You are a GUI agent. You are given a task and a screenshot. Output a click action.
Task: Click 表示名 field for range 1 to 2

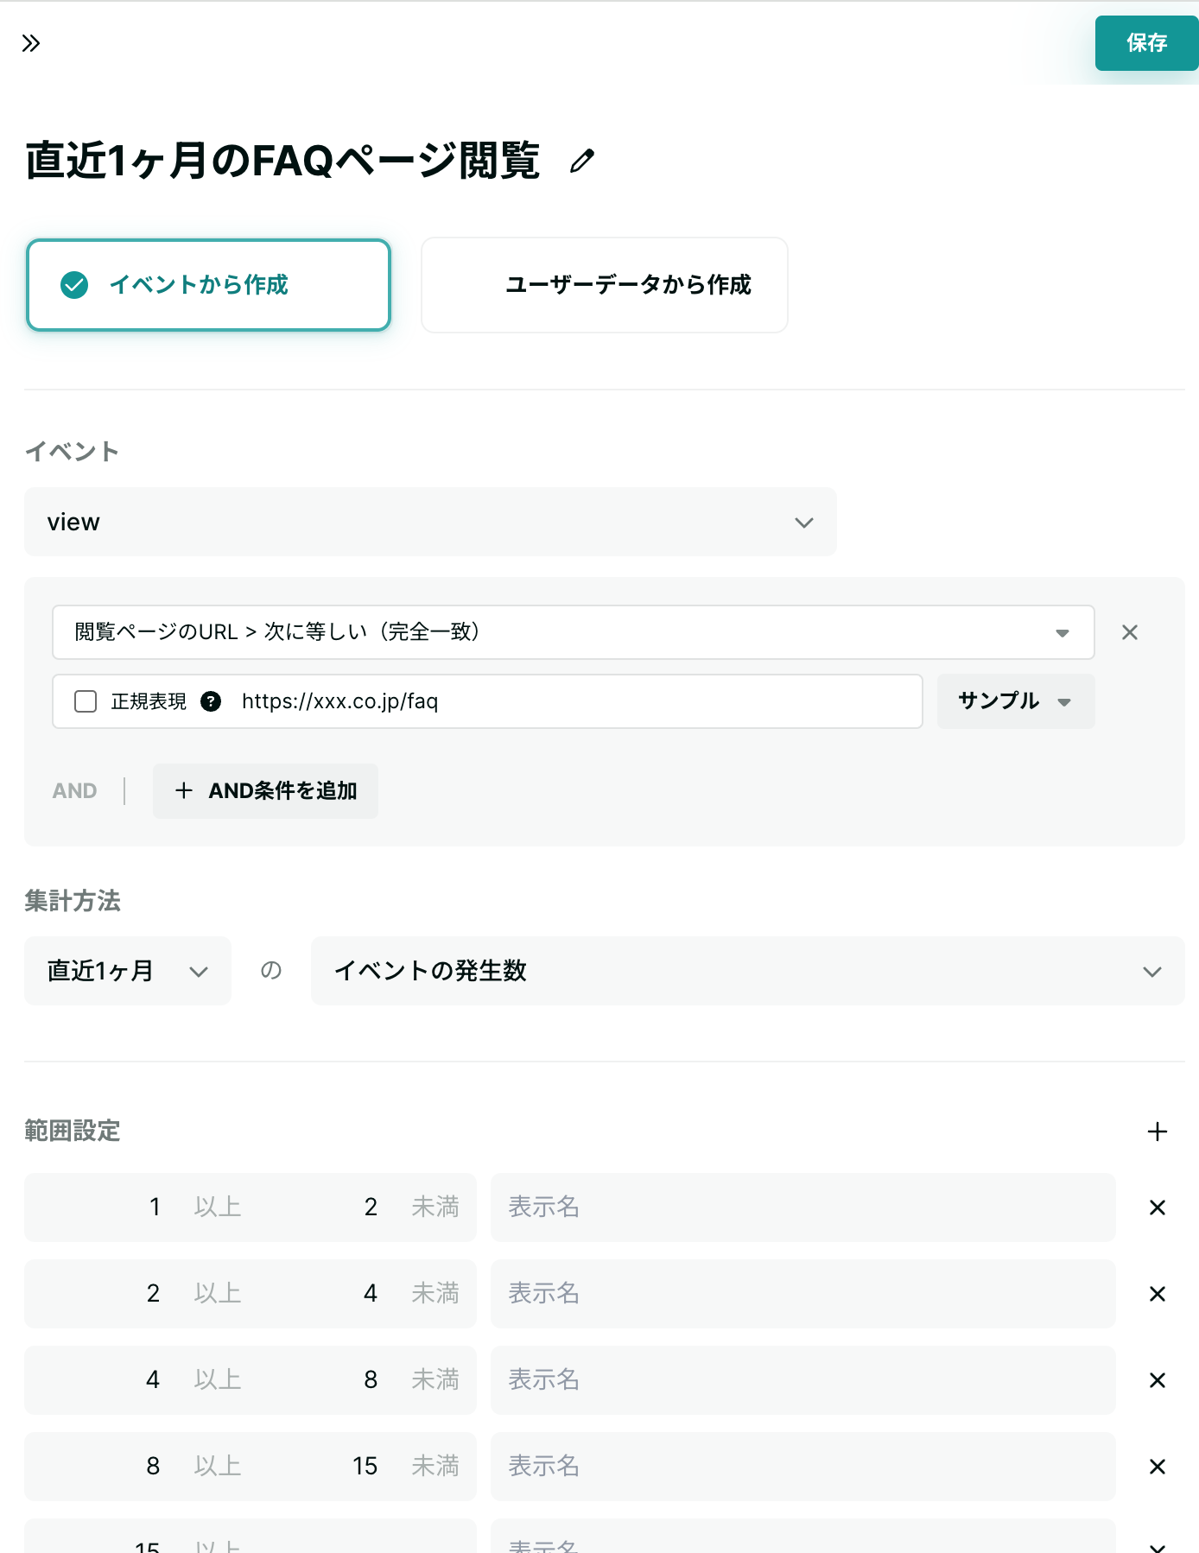coord(803,1208)
